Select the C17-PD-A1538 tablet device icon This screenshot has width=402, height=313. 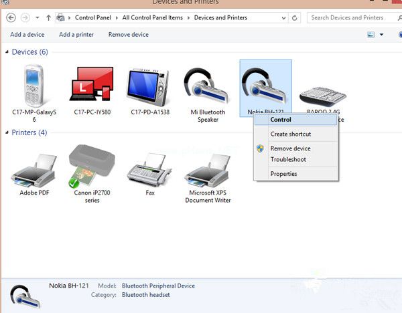point(148,87)
